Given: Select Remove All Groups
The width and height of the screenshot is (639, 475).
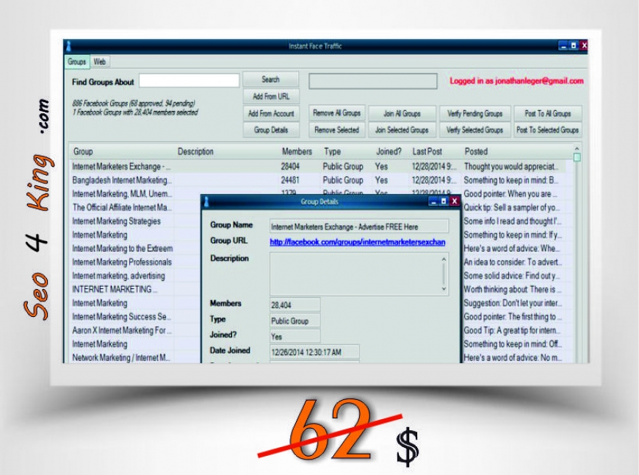Looking at the screenshot, I should click(336, 113).
